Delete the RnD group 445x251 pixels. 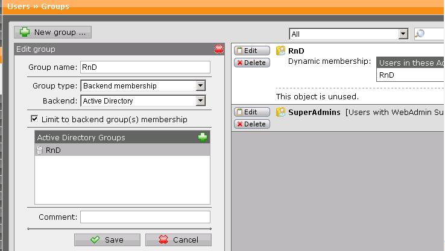251,63
